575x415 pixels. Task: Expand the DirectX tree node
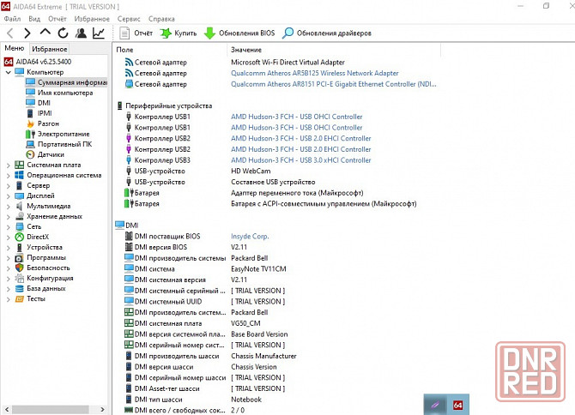pyautogui.click(x=8, y=237)
